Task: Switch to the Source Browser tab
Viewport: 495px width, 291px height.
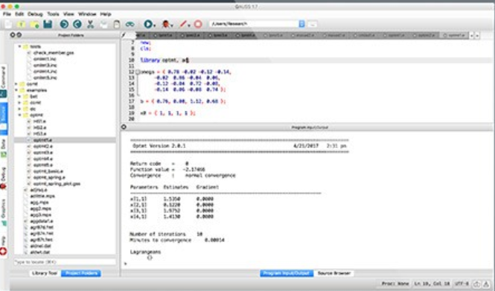Action: (x=334, y=273)
